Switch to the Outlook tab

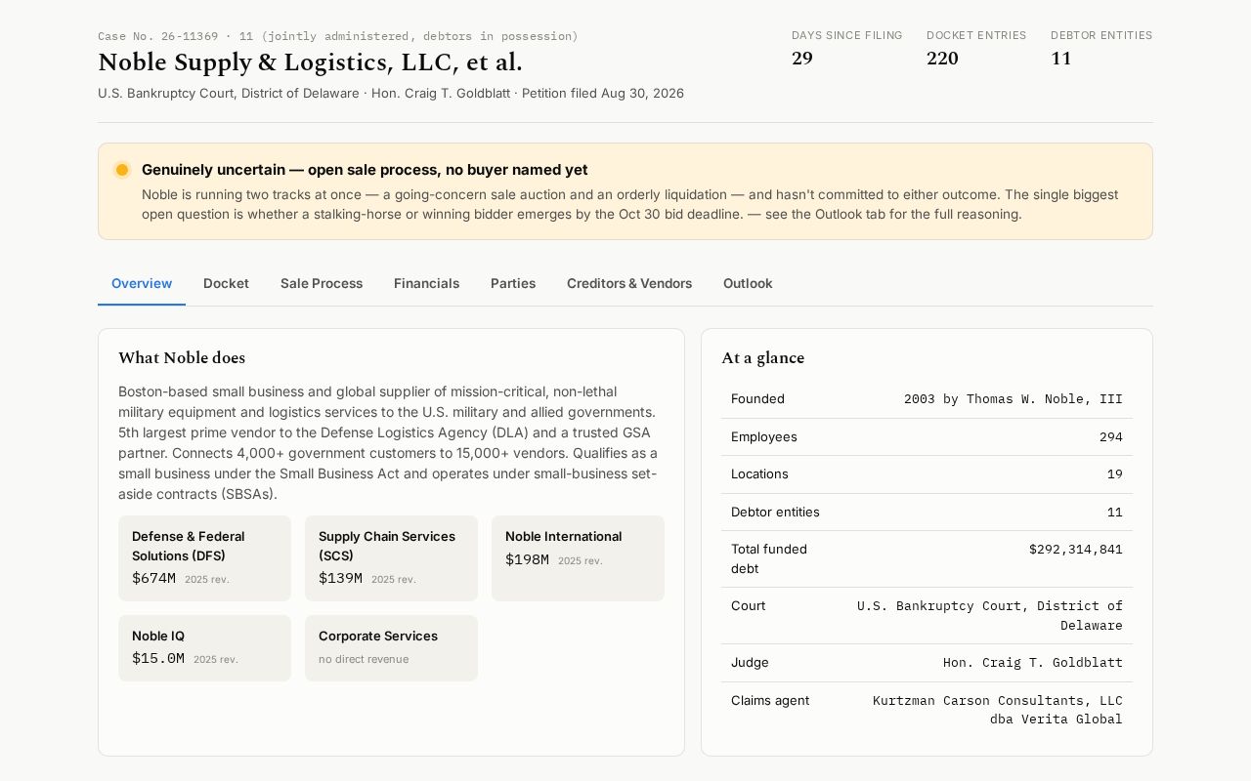748,283
